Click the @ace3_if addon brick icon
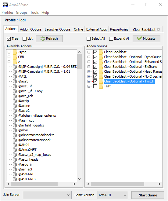Image resolution: width=168 pixels, height=201 pixels. (x=15, y=86)
